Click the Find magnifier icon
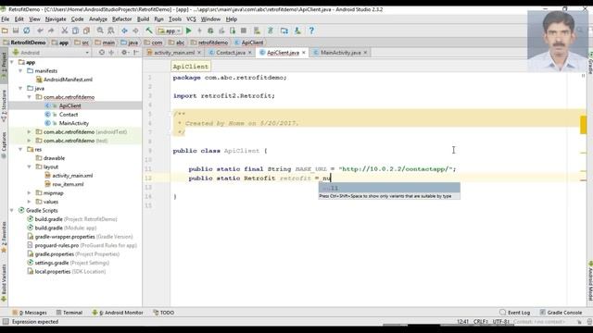The width and height of the screenshot is (593, 333). 100,31
